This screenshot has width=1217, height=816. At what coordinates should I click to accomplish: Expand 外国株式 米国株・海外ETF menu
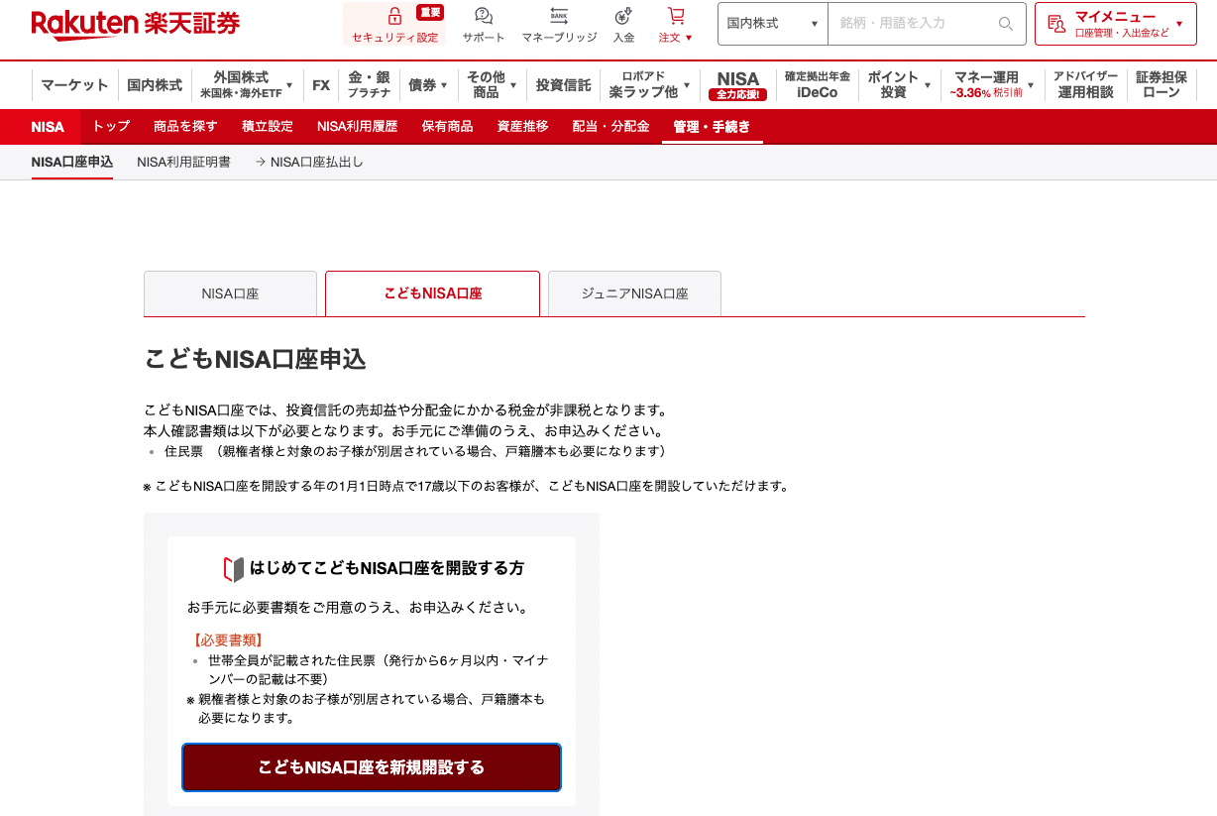pos(247,85)
